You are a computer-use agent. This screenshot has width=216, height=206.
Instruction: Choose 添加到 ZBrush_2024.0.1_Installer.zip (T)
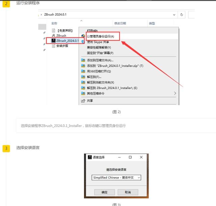coord(115,66)
